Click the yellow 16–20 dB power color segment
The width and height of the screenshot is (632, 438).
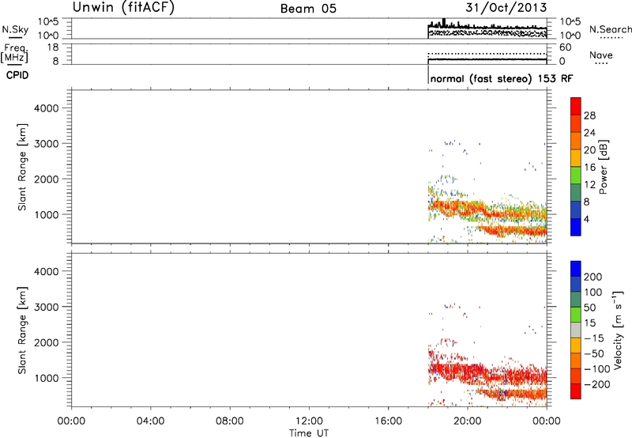click(576, 157)
